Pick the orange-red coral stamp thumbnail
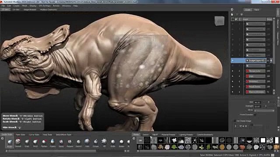280x157 pixels. tap(242, 147)
